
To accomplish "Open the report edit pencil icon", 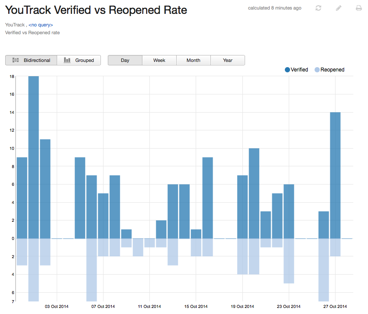I will pyautogui.click(x=339, y=8).
